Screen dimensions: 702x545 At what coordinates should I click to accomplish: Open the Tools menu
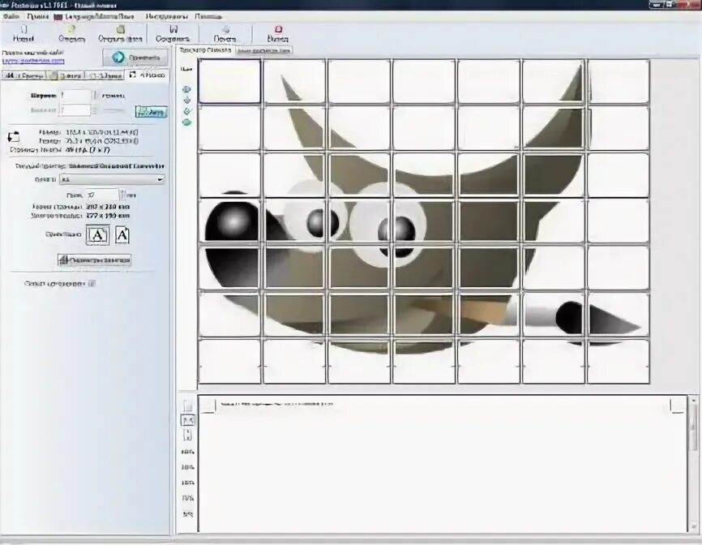click(x=166, y=16)
